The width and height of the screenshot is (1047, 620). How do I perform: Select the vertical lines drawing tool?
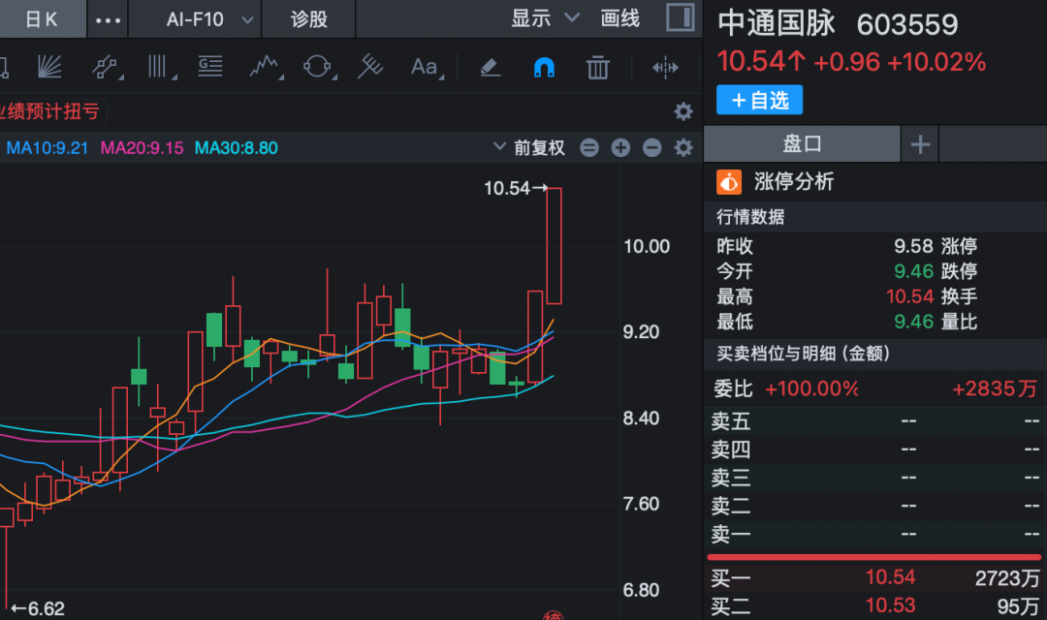(159, 67)
